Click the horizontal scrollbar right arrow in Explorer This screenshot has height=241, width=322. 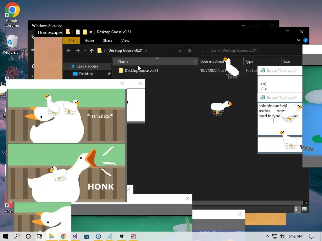(x=306, y=203)
